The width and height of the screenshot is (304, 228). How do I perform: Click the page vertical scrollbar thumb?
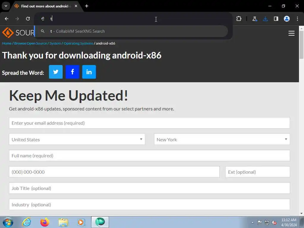pyautogui.click(x=302, y=45)
